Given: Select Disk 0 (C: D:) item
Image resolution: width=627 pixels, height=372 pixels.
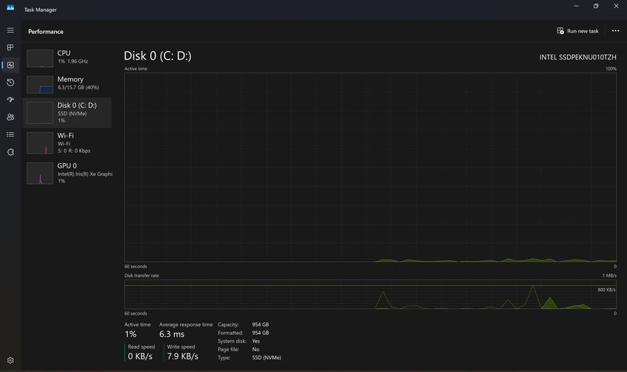Looking at the screenshot, I should click(x=67, y=113).
